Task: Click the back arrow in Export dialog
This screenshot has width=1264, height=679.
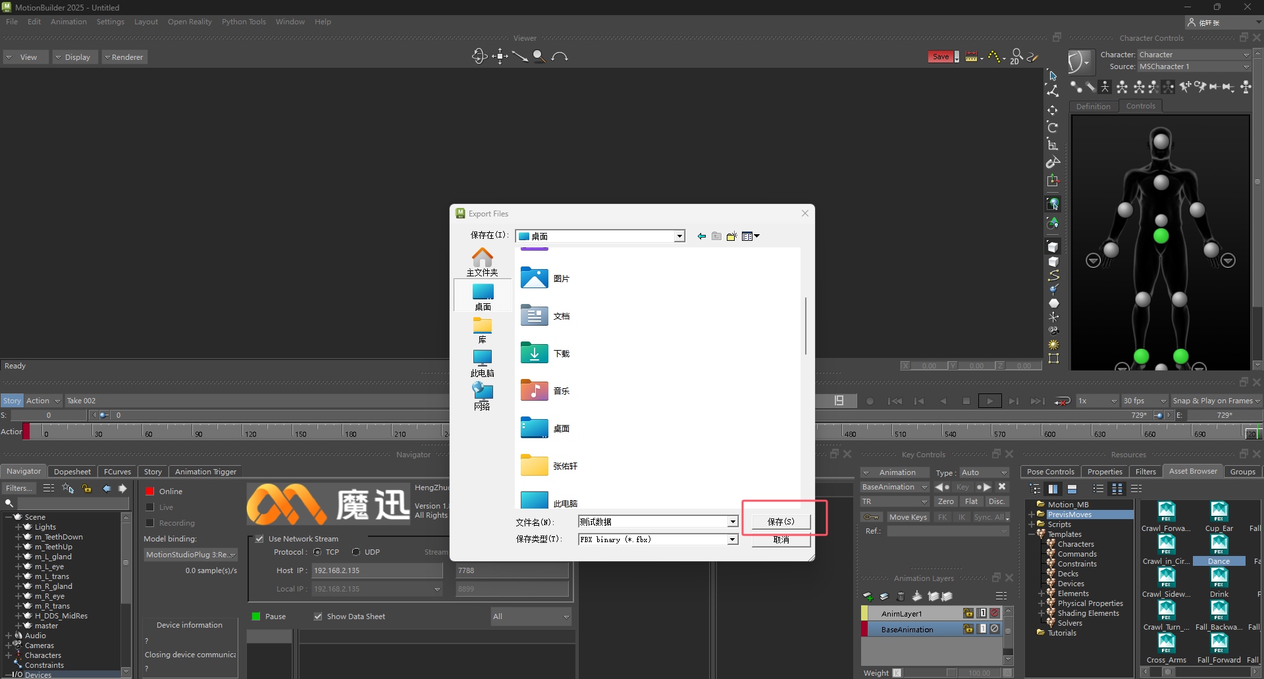Action: pyautogui.click(x=701, y=236)
